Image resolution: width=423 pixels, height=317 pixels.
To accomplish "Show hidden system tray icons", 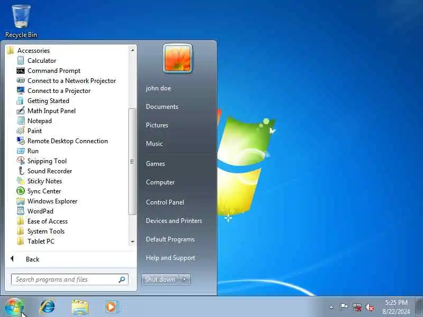I will tap(332, 307).
